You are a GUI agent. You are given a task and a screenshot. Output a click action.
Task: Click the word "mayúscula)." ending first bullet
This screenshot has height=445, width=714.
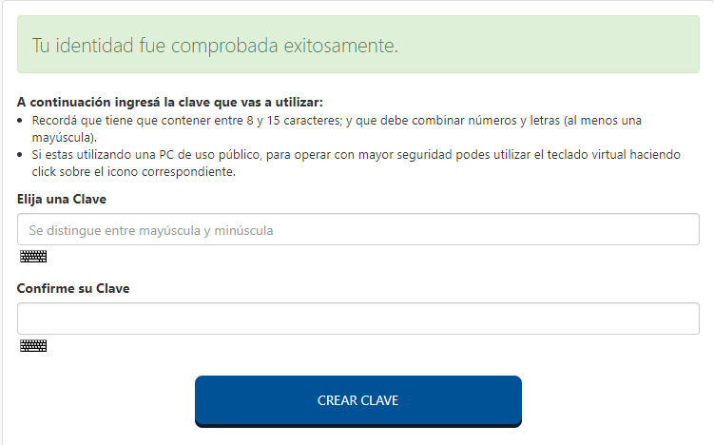pos(65,137)
